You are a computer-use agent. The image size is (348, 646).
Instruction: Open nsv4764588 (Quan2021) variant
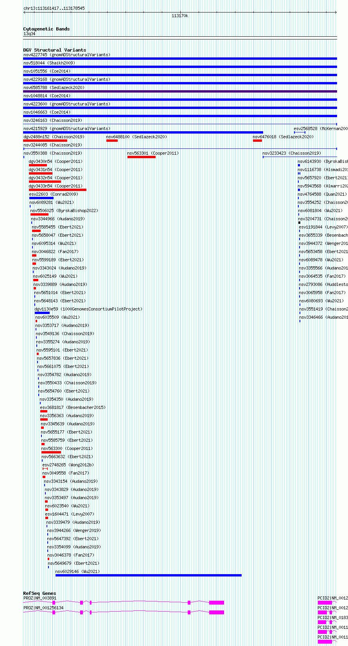[322, 194]
